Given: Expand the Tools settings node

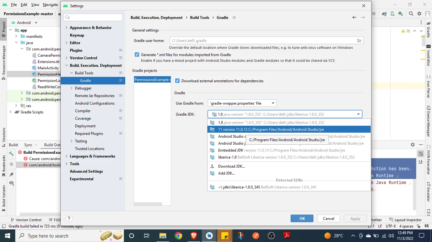Looking at the screenshot, I should point(66,164).
